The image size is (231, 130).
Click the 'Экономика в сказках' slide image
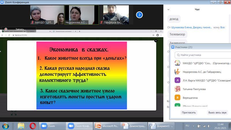point(82,75)
